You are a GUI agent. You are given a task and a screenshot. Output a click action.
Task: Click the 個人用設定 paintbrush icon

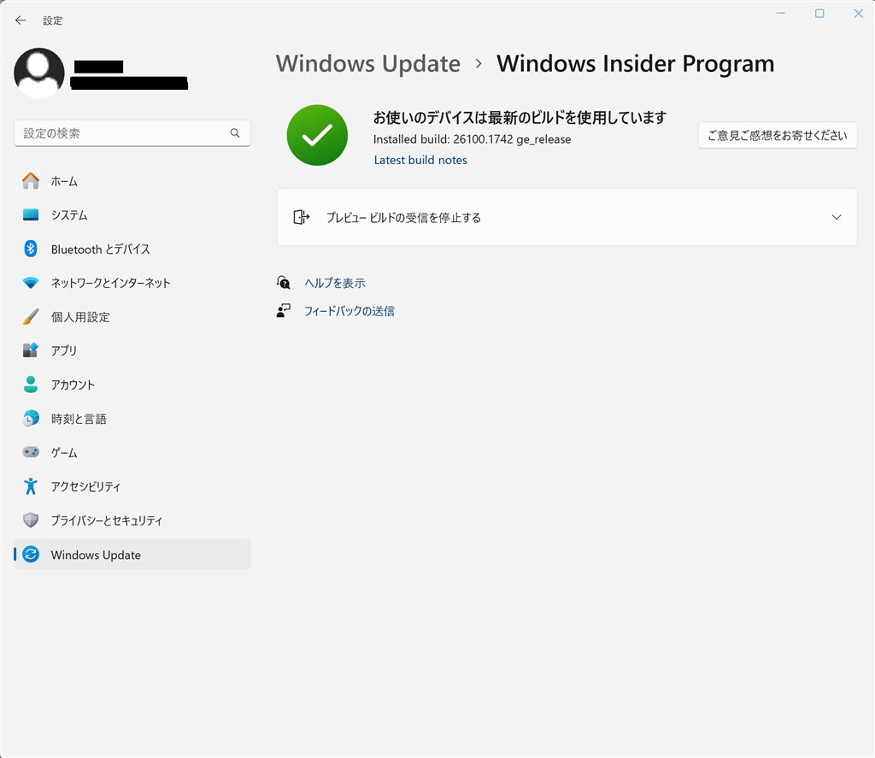click(x=31, y=317)
